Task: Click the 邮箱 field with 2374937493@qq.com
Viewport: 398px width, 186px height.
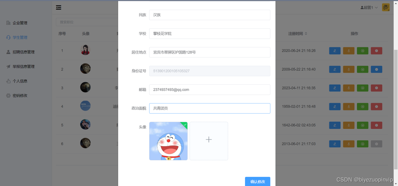Action: point(210,90)
